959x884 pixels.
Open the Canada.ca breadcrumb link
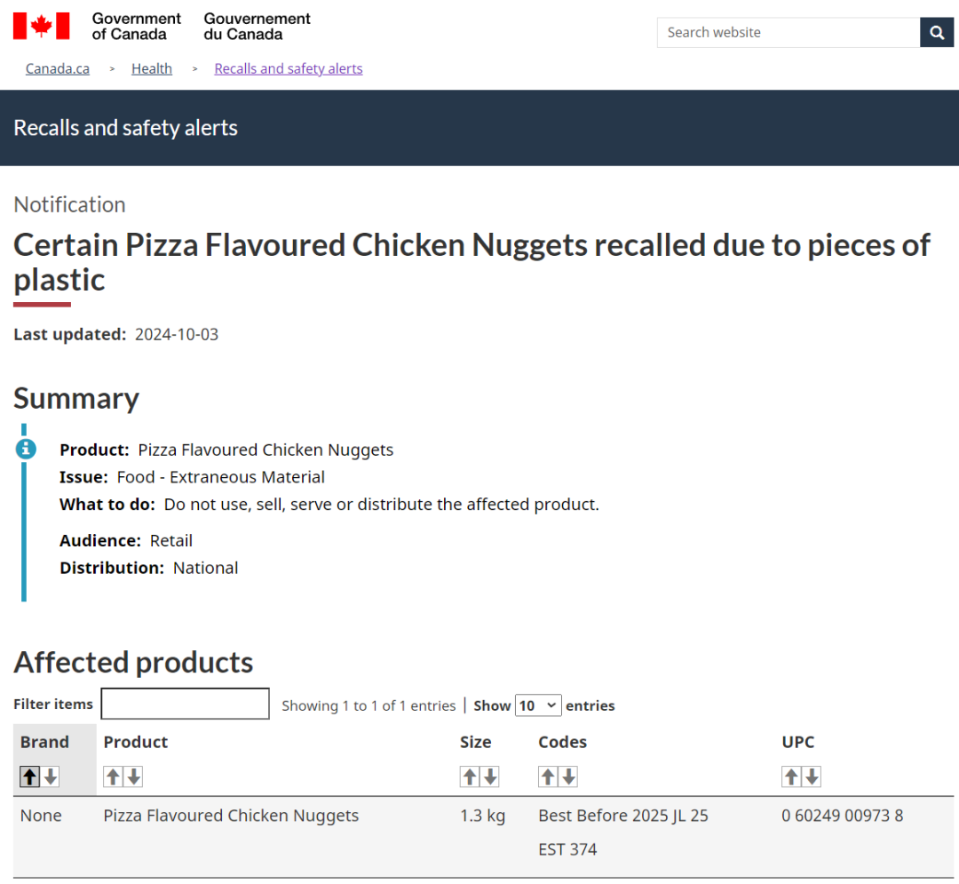coord(58,68)
